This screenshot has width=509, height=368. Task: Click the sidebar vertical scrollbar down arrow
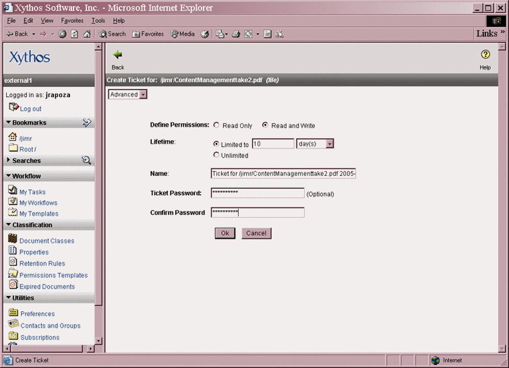pos(98,341)
